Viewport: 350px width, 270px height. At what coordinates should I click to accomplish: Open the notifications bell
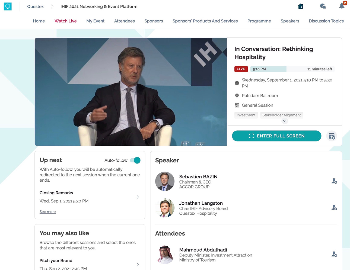342,6
